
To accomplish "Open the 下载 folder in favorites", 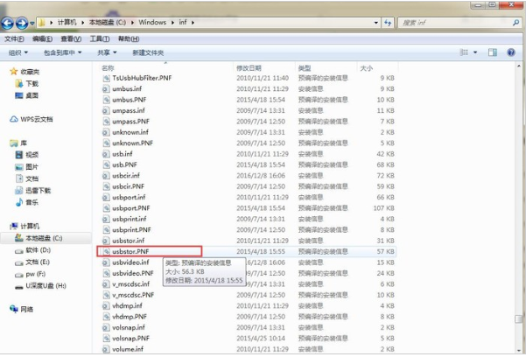I will tap(31, 83).
